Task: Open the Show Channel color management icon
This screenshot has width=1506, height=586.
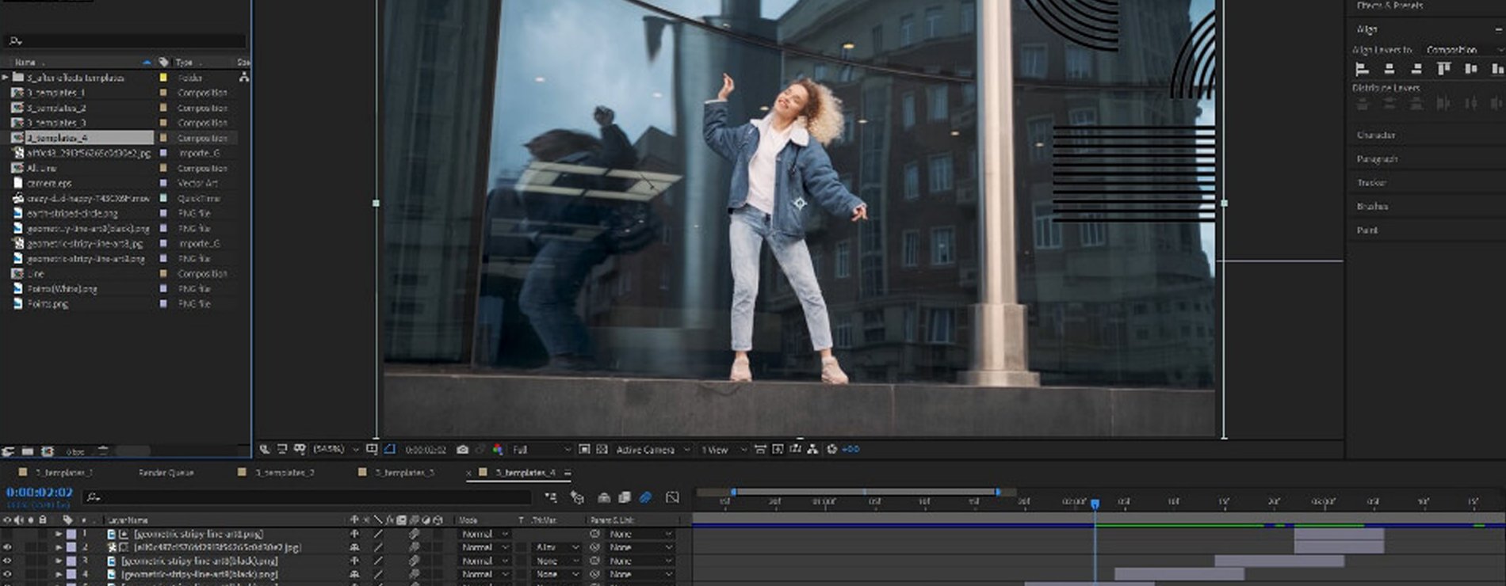Action: [x=497, y=449]
